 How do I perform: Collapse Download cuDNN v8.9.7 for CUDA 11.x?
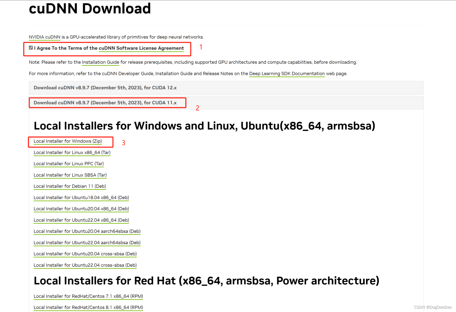click(x=226, y=103)
